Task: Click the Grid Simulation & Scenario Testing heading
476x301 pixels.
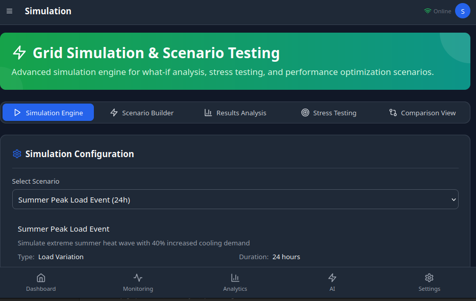Action: point(156,53)
